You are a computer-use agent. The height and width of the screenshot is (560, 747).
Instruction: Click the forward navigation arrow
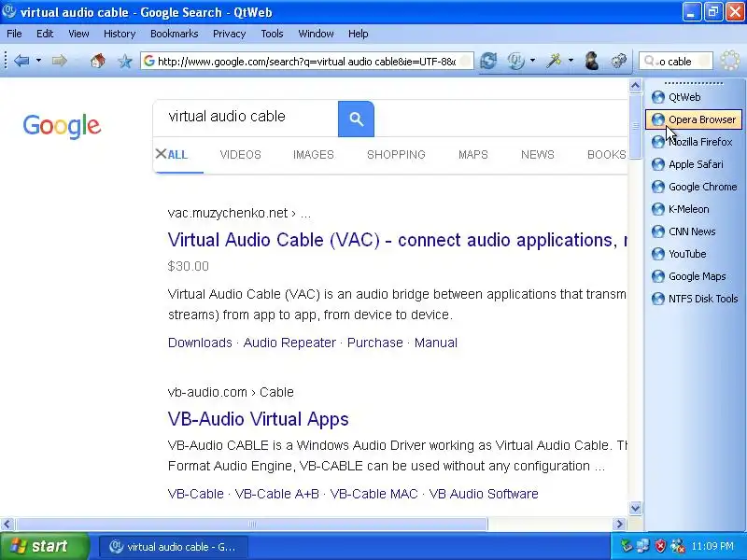click(x=60, y=61)
